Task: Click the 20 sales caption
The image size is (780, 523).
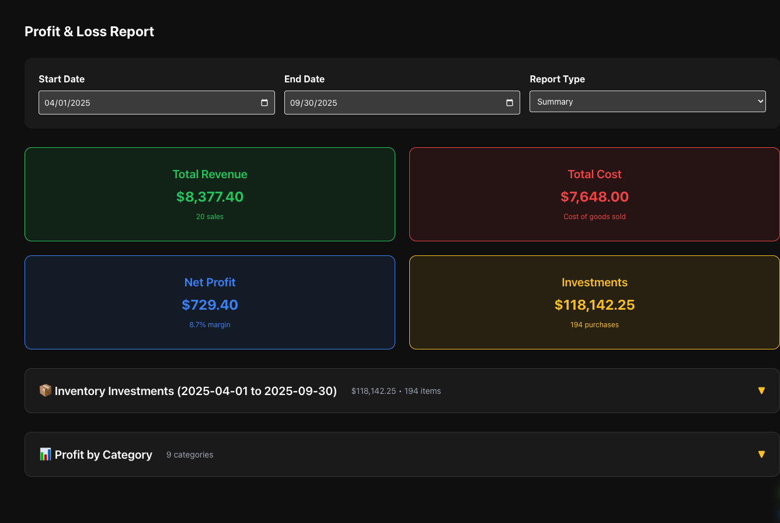Action: point(210,217)
